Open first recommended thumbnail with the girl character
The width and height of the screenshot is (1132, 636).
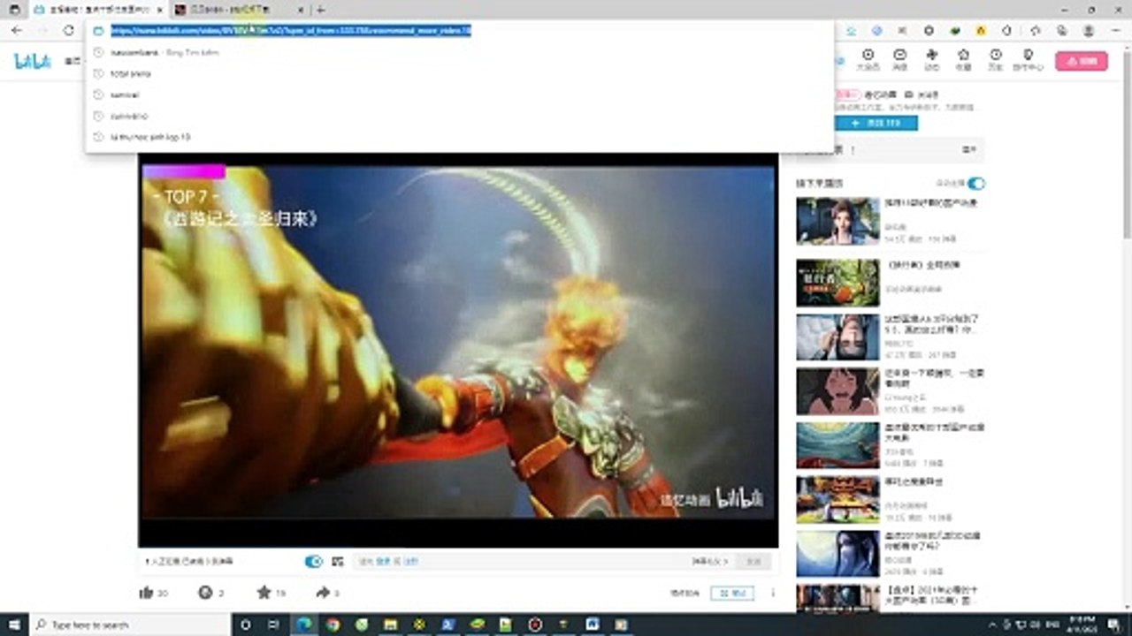838,221
